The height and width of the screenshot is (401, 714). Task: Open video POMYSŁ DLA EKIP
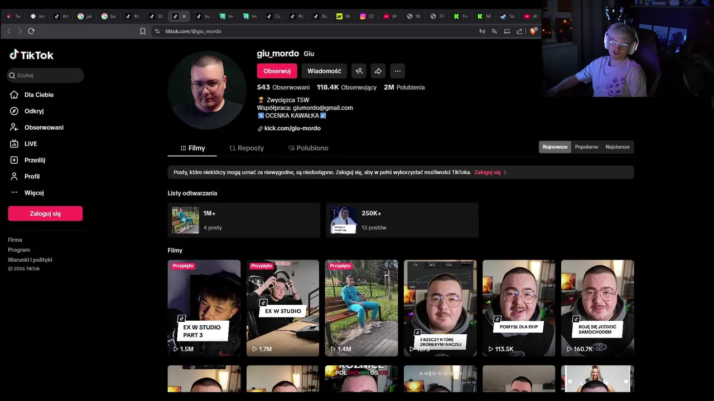[x=519, y=308]
